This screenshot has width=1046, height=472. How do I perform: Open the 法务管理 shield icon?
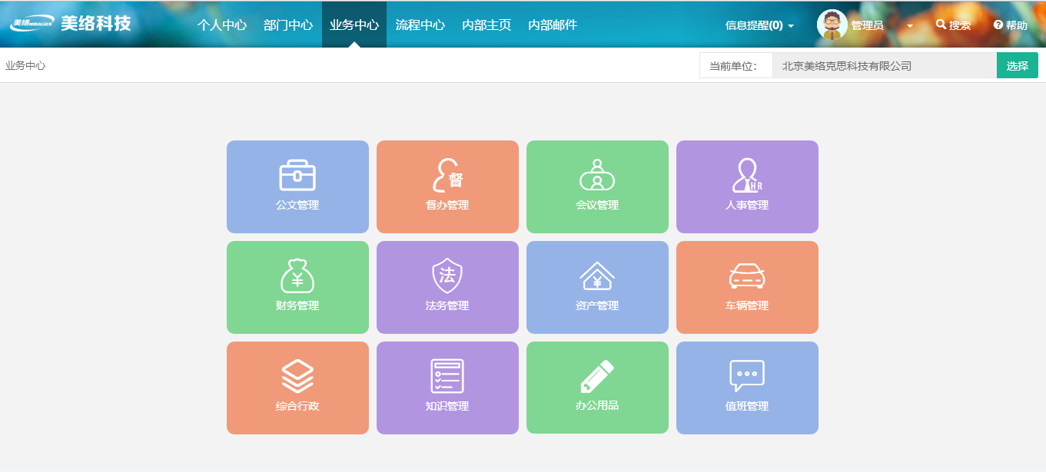click(x=447, y=276)
